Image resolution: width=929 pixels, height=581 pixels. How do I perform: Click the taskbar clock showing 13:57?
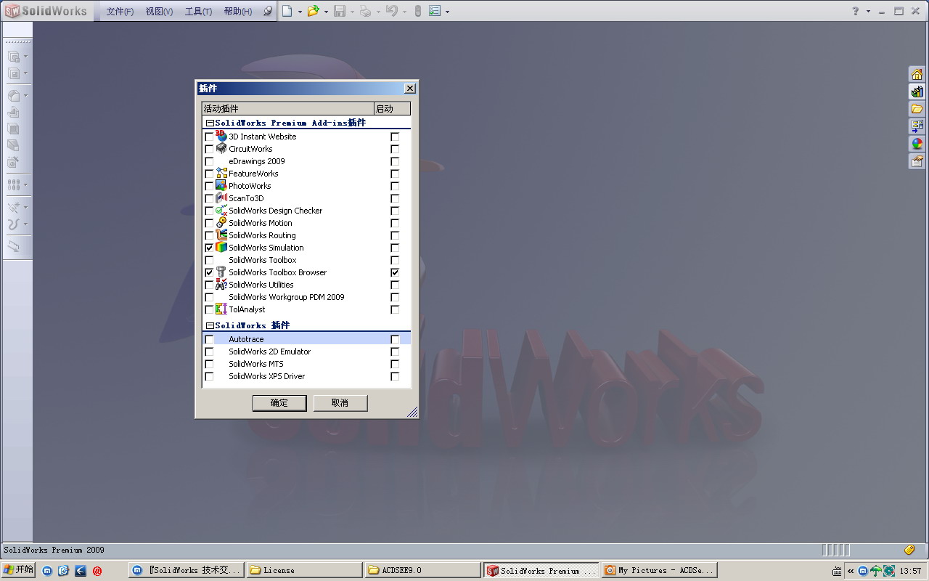[910, 571]
